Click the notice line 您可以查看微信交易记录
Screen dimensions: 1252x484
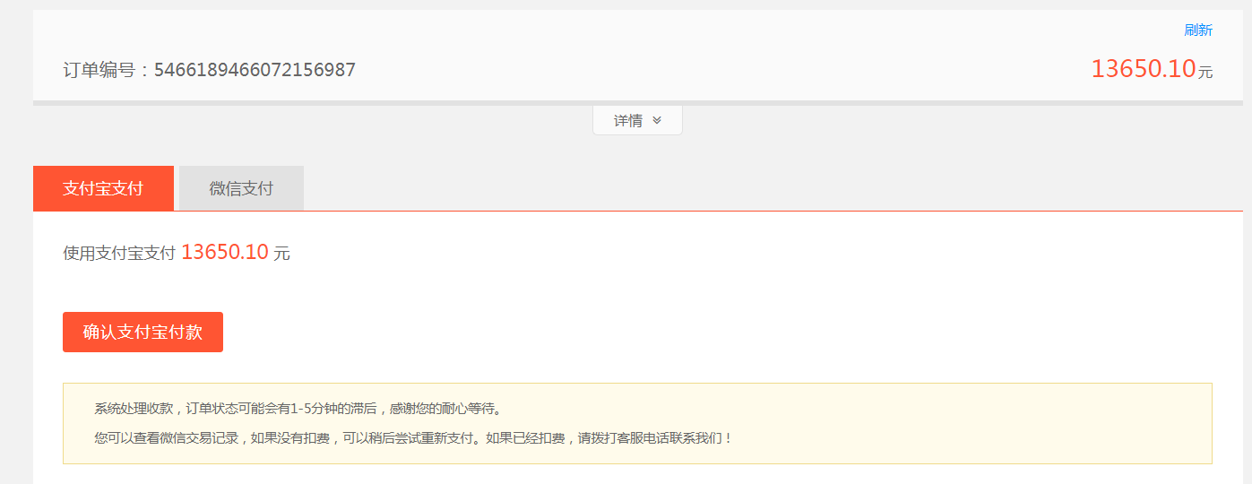click(x=413, y=439)
